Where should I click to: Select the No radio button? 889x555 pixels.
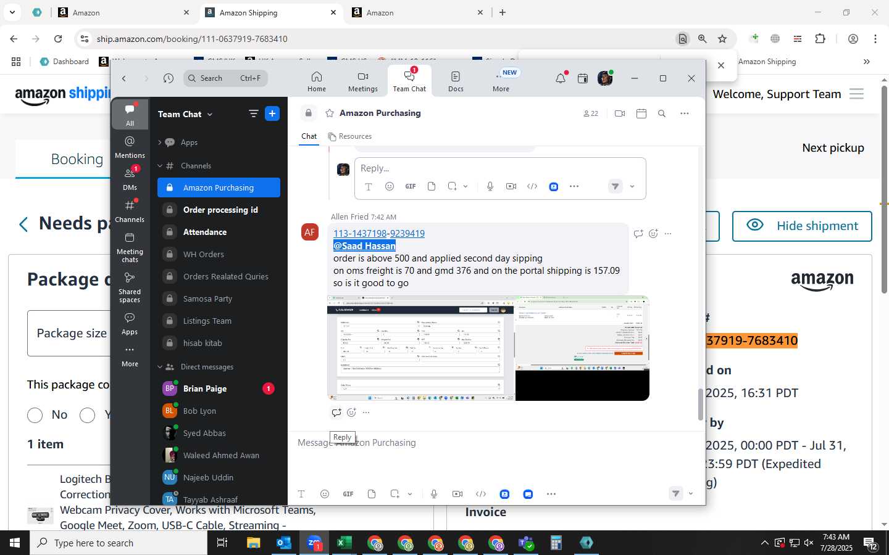click(35, 415)
